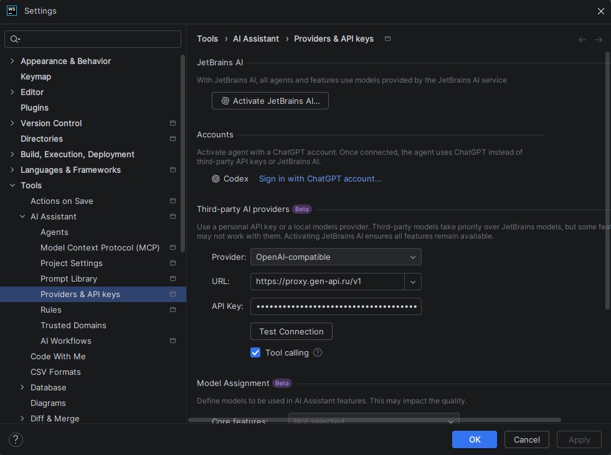Image resolution: width=611 pixels, height=455 pixels.
Task: Open Help via bottom-left question mark icon
Action: coord(15,439)
